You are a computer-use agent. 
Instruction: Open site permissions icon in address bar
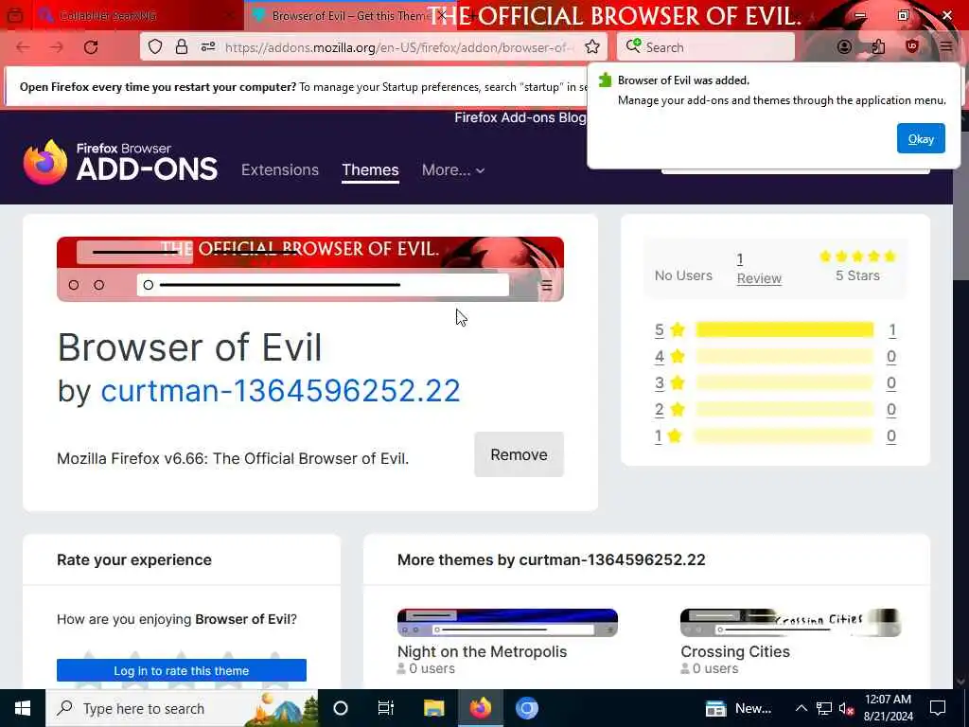tap(208, 47)
